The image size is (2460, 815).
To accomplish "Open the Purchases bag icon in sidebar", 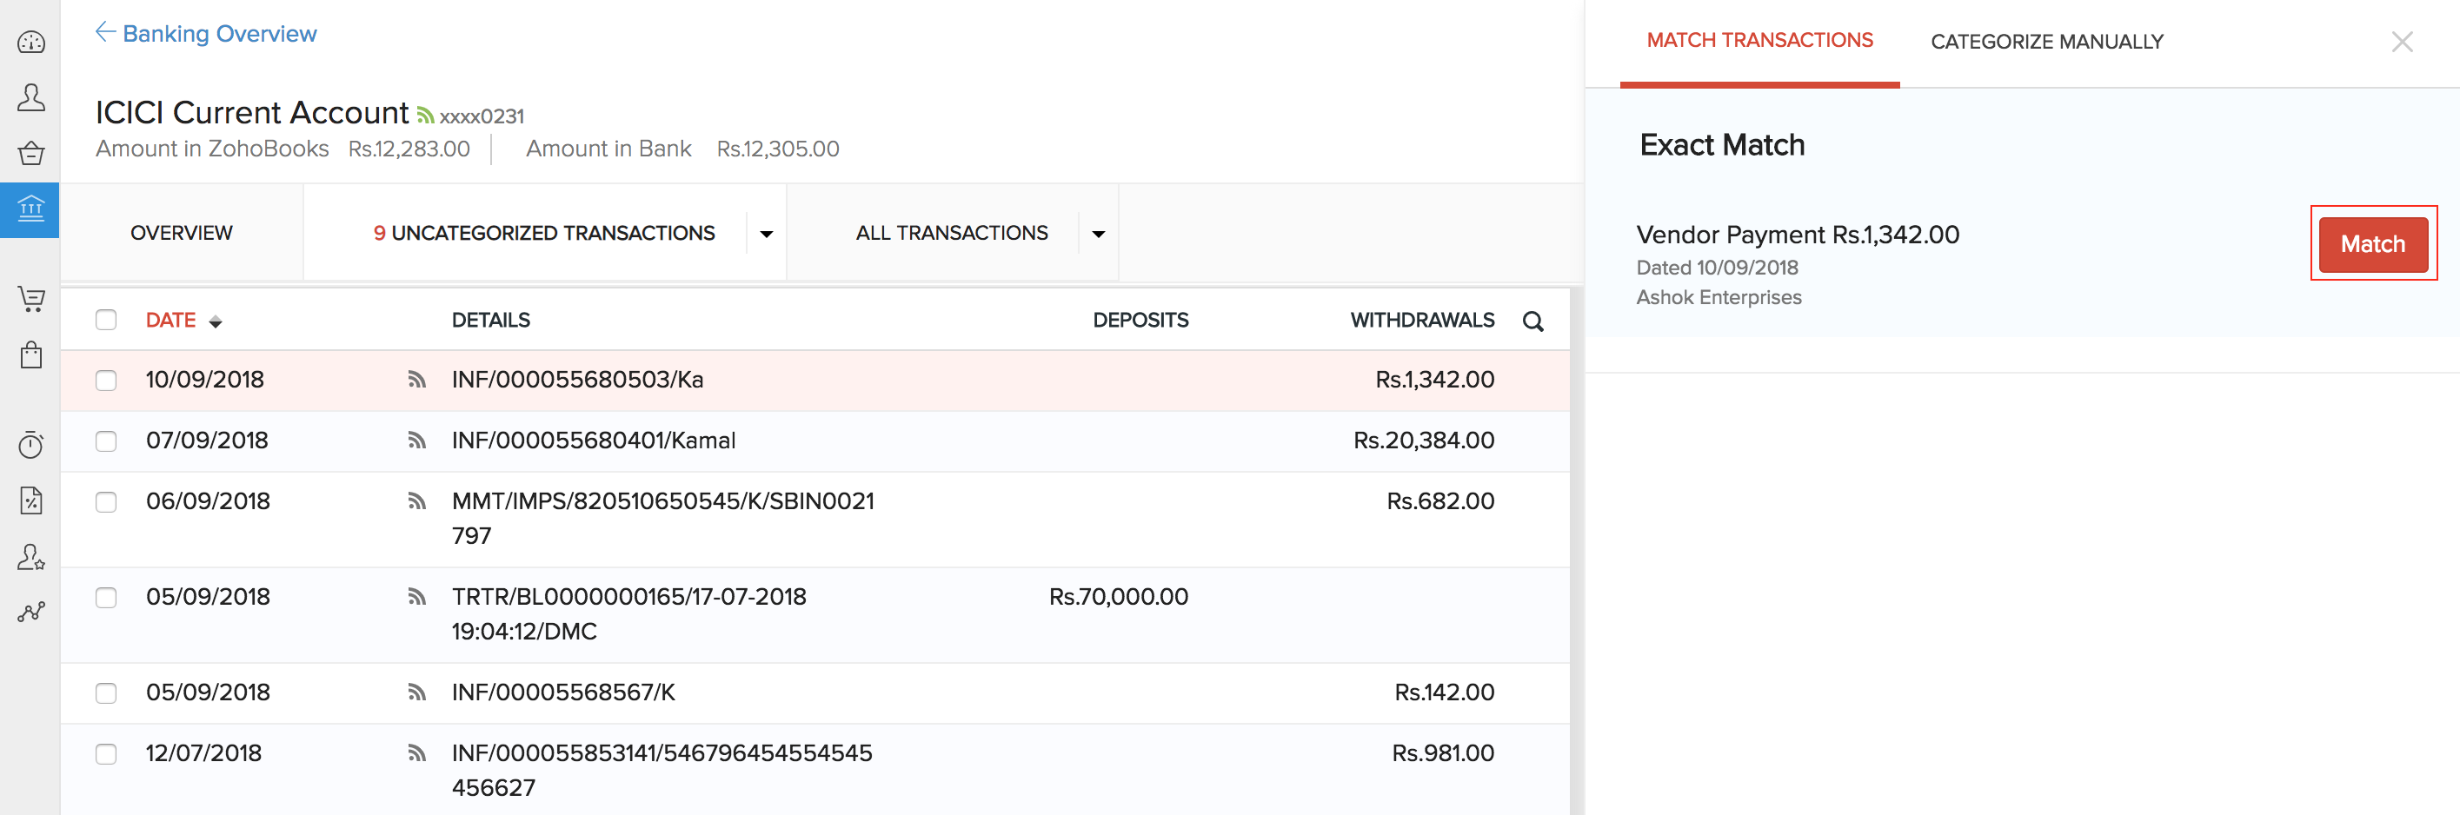I will 30,355.
